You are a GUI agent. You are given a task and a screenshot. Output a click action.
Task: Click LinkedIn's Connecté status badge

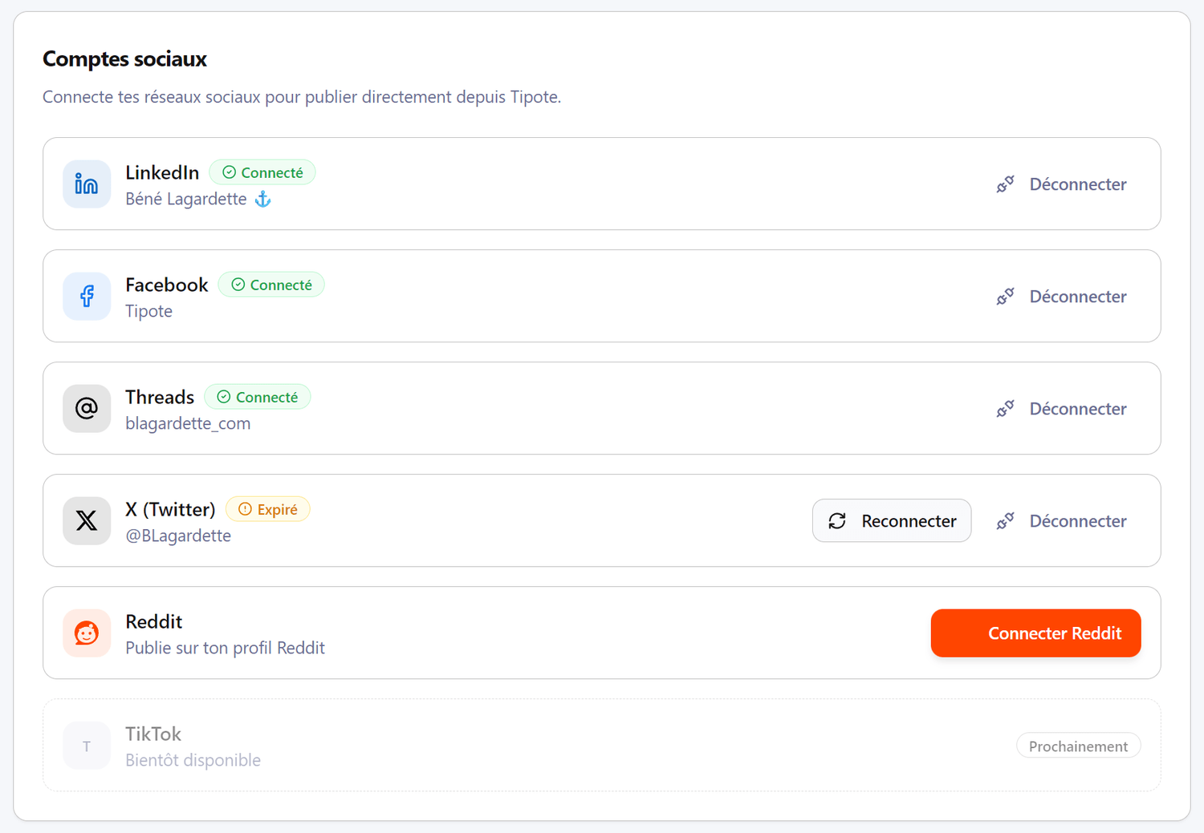pos(262,172)
